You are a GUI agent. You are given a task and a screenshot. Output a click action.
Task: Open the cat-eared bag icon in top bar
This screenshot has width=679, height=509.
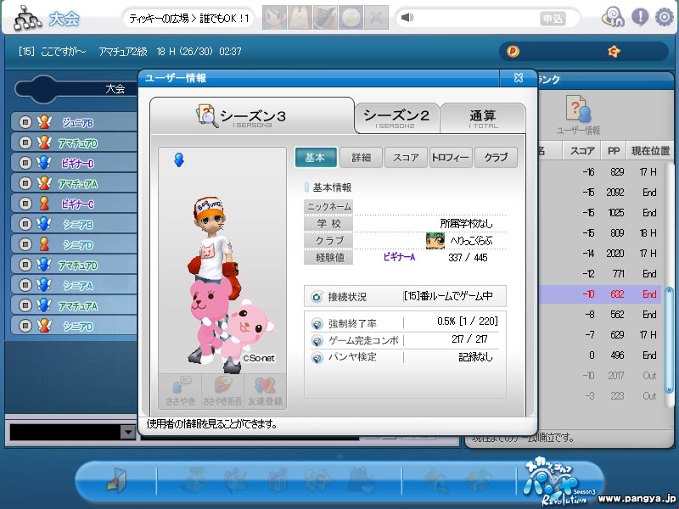pyautogui.click(x=300, y=18)
